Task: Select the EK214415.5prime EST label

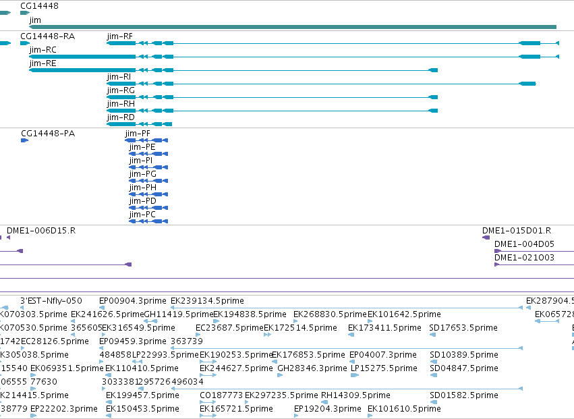Action: click(34, 395)
